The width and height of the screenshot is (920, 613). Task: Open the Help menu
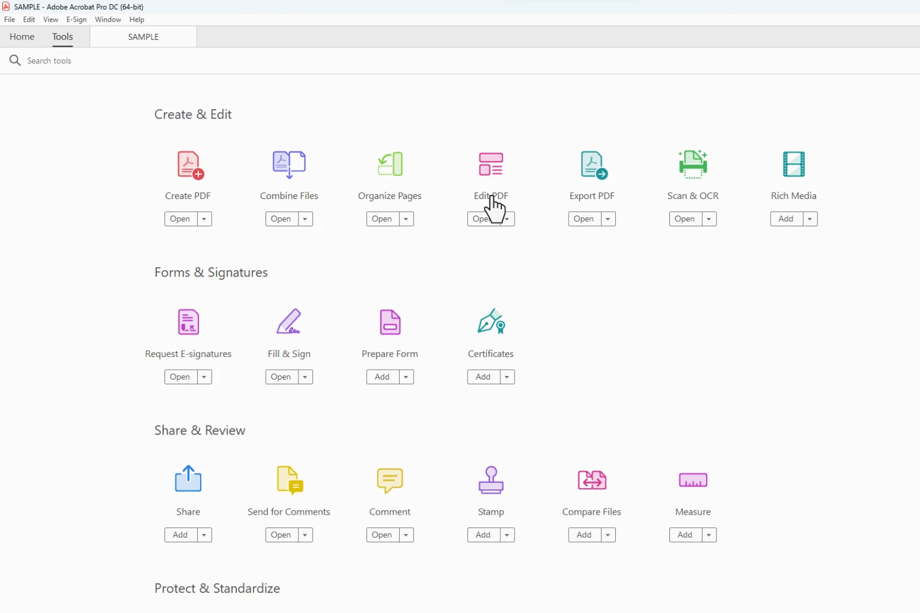137,20
